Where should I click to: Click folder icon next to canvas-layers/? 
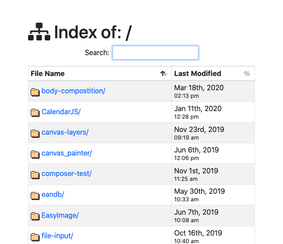35,134
